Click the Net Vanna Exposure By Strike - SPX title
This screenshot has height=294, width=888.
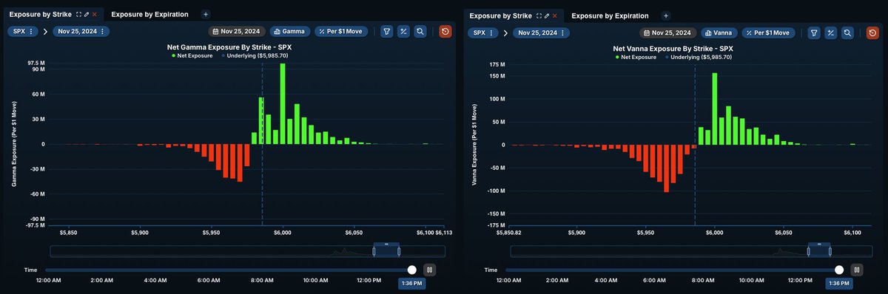(673, 48)
